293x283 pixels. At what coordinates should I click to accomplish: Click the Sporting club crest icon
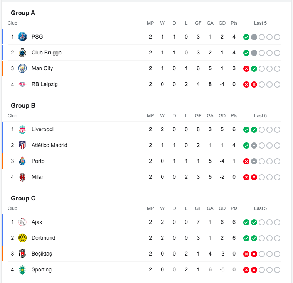22,269
